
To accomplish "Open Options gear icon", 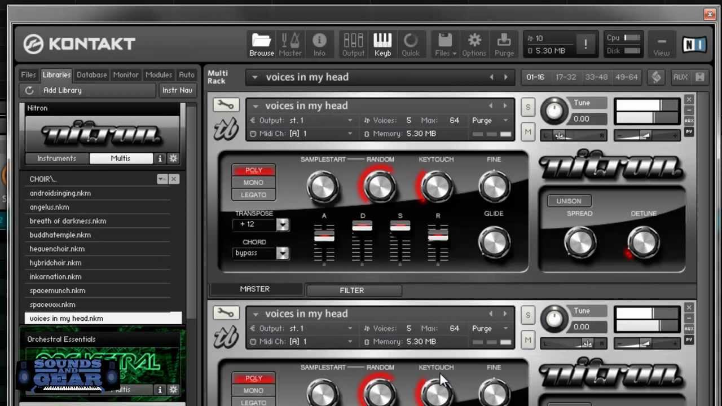I will pyautogui.click(x=474, y=45).
